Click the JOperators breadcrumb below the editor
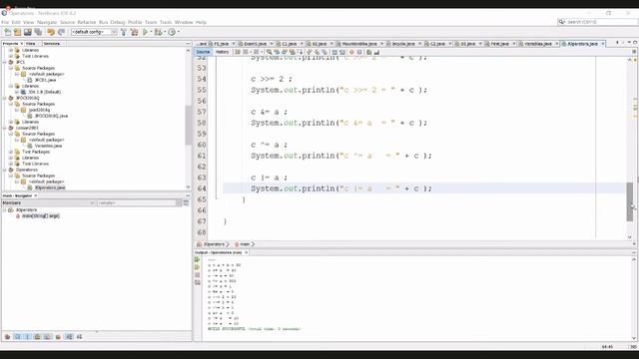This screenshot has height=359, width=639. point(214,244)
